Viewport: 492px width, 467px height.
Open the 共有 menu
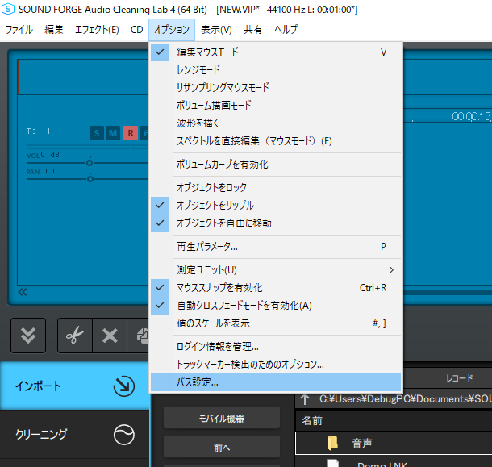tap(253, 30)
